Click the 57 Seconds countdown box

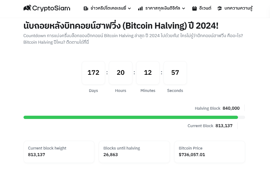[175, 73]
